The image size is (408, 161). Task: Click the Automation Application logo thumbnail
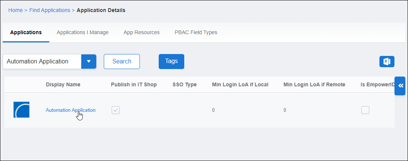click(21, 110)
